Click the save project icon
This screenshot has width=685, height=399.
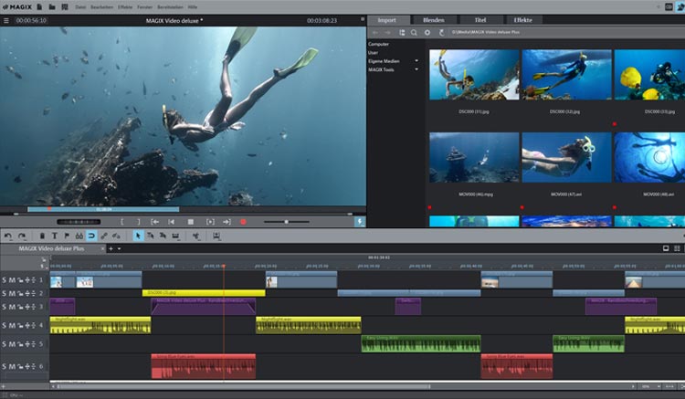[x=65, y=7]
